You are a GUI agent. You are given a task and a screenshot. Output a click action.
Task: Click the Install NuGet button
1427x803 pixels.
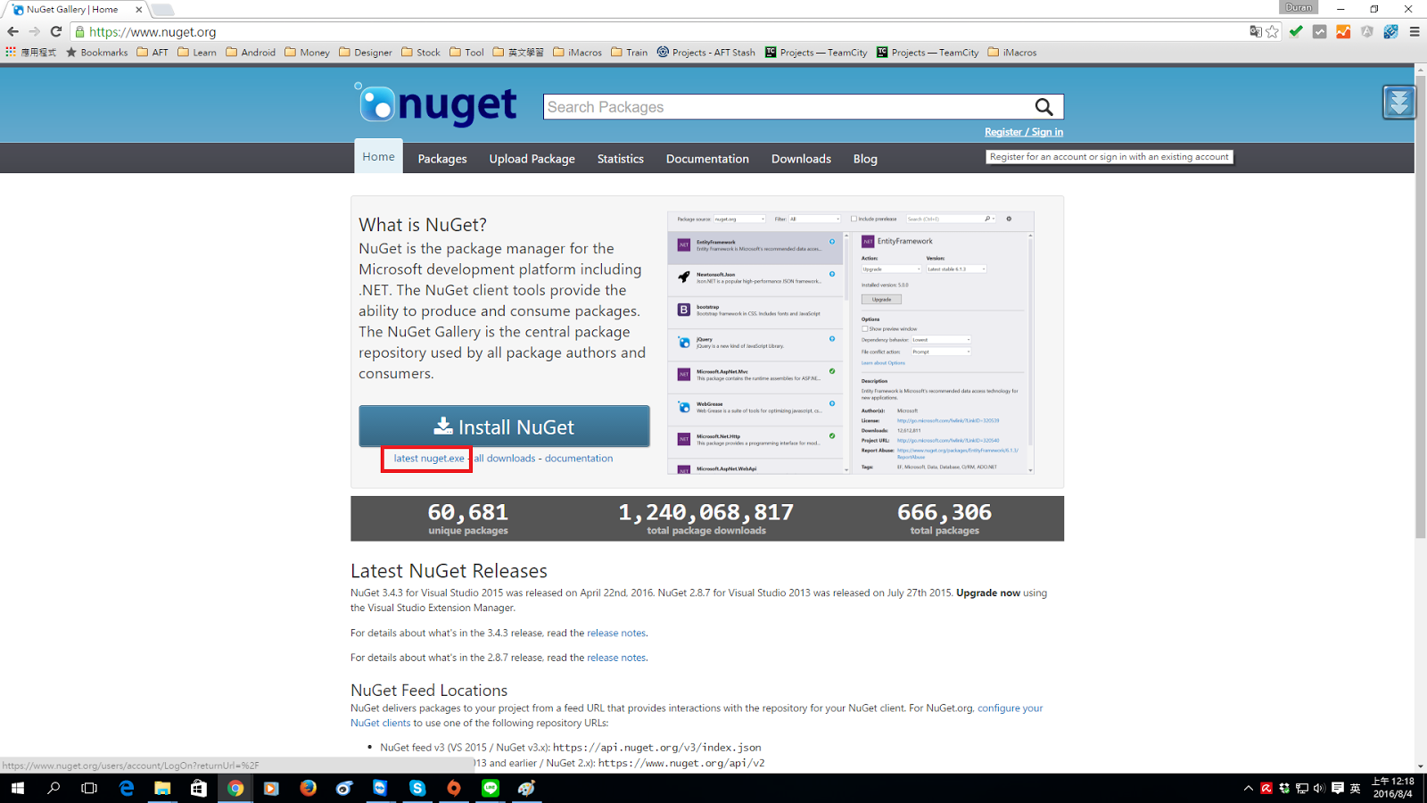coord(504,426)
